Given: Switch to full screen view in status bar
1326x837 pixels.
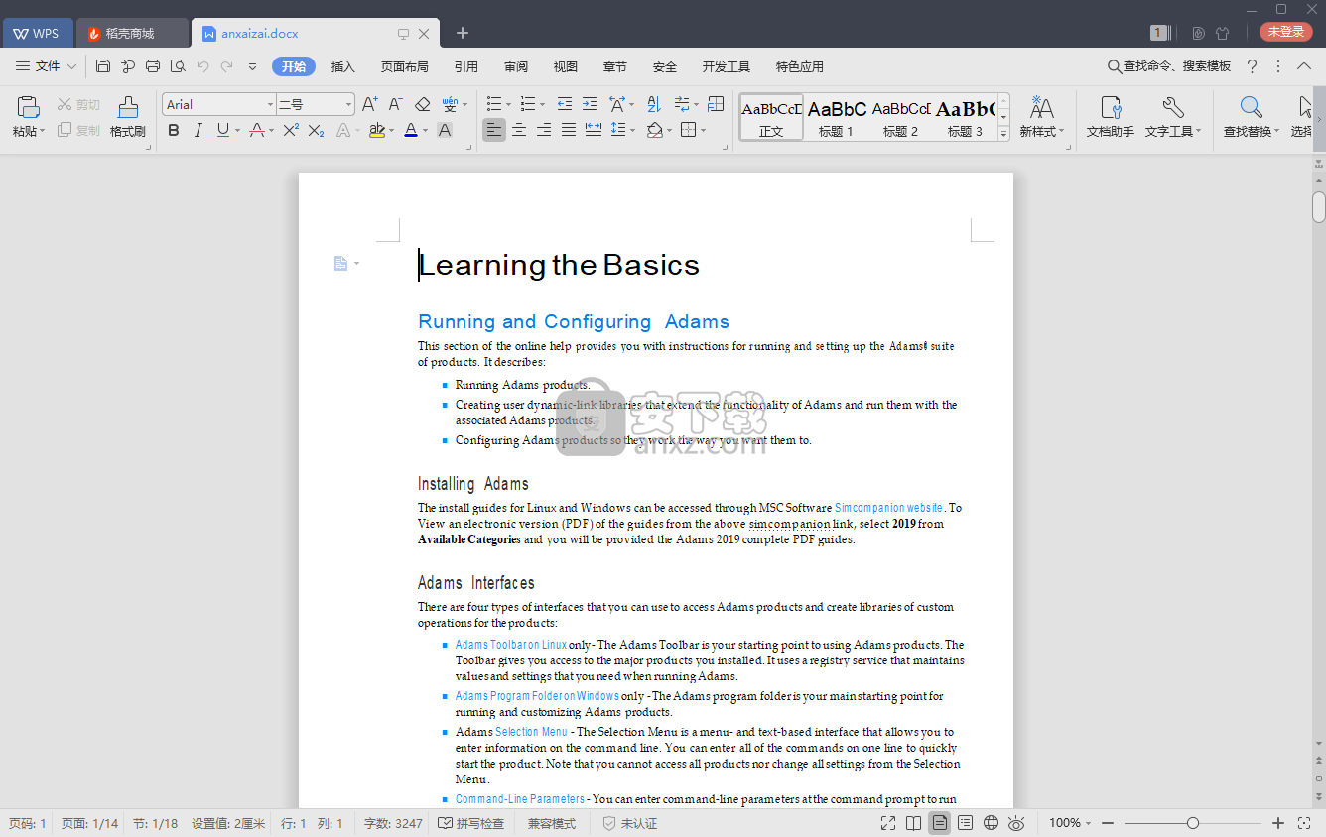Looking at the screenshot, I should pos(888,823).
